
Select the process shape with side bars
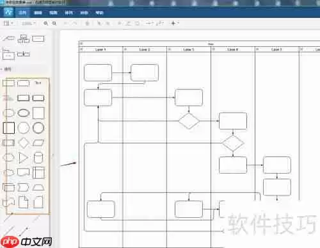pyautogui.click(x=8, y=143)
